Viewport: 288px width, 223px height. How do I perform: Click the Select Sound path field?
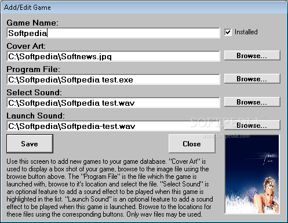click(x=113, y=103)
